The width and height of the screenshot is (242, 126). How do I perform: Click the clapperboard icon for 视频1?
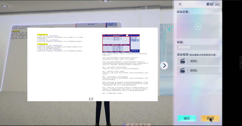pyautogui.click(x=182, y=61)
